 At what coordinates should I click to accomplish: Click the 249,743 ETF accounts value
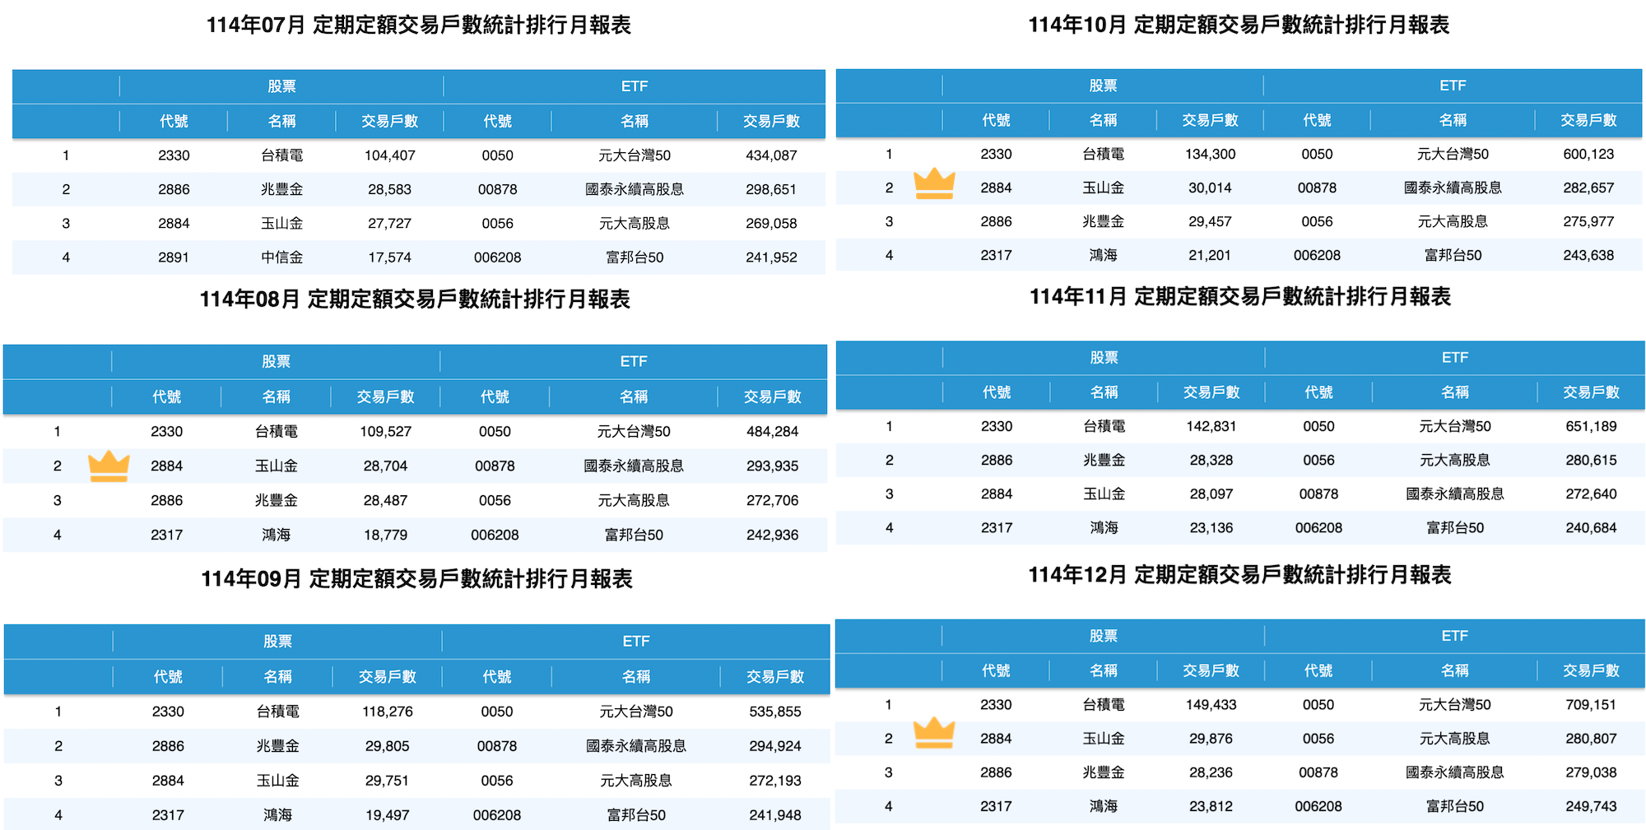[1591, 806]
